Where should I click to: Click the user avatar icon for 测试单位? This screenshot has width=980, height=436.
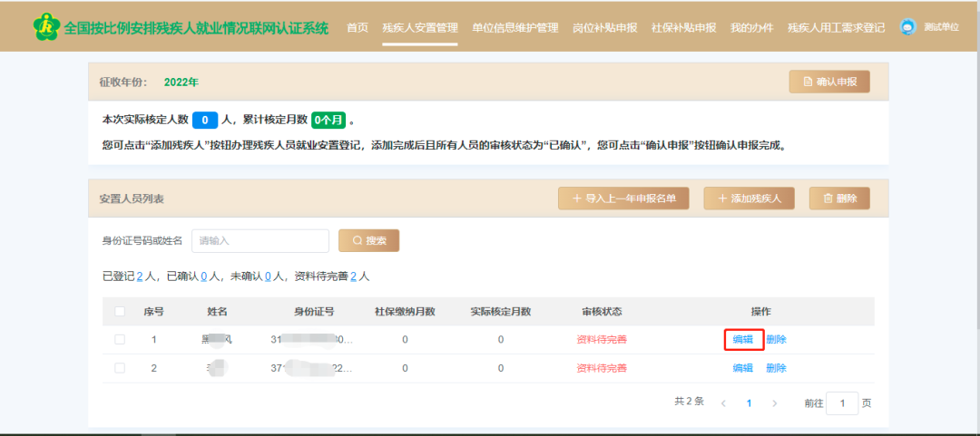click(908, 27)
